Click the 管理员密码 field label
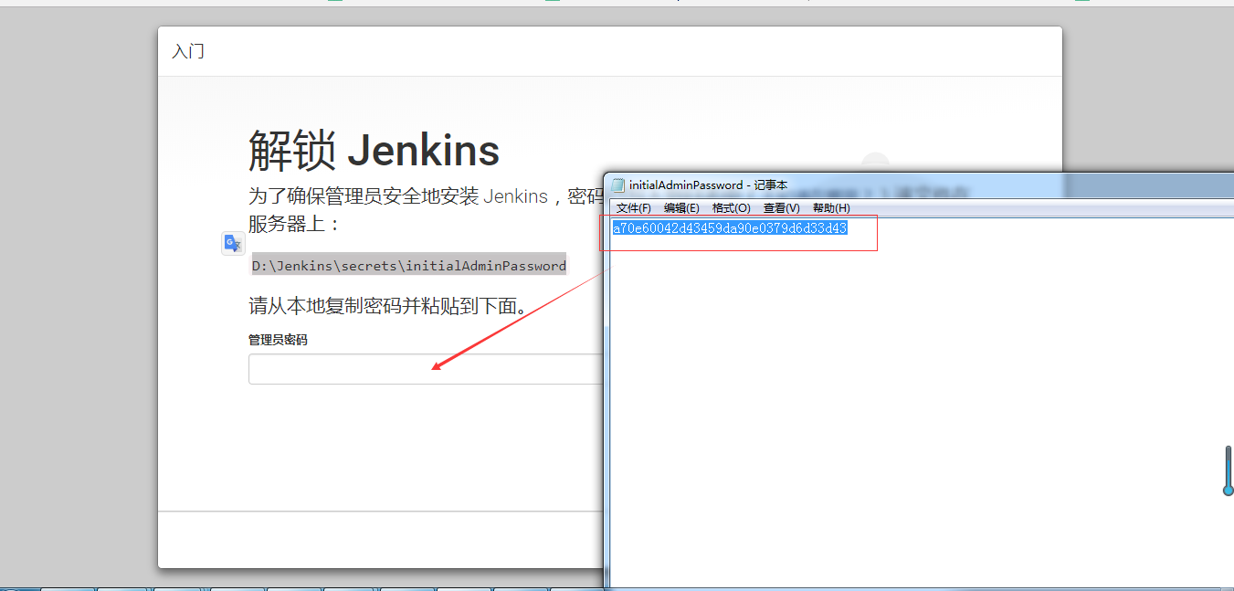Viewport: 1234px width, 591px height. click(x=278, y=340)
